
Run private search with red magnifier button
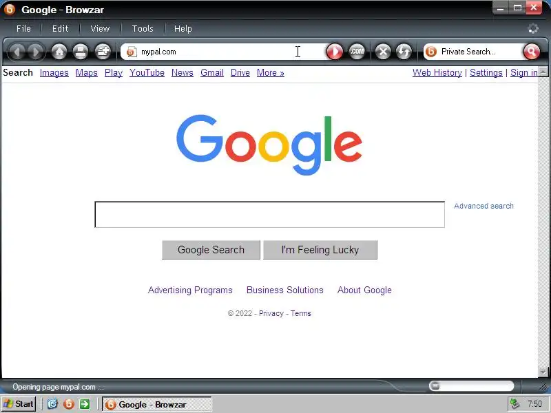(531, 52)
